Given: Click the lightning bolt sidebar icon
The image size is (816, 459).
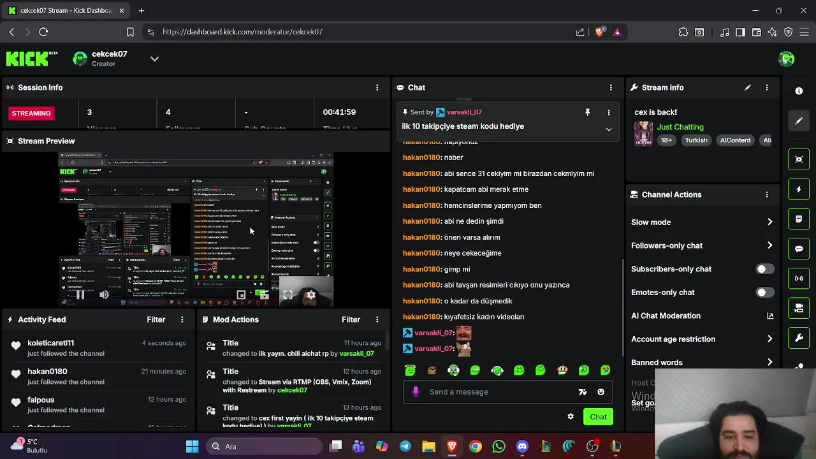Looking at the screenshot, I should tap(799, 189).
